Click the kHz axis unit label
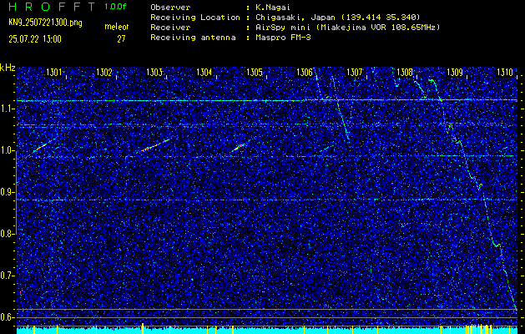525x334 pixels. (8, 68)
